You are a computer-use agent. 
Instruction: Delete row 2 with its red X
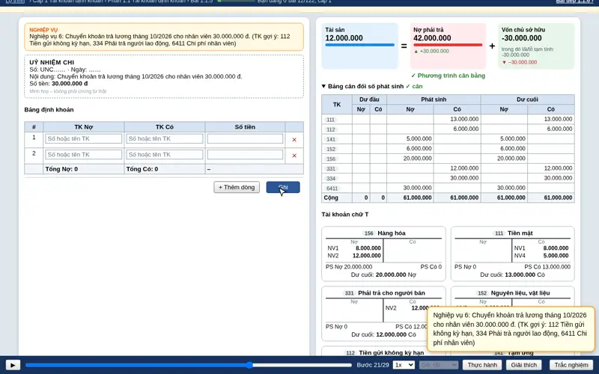click(x=294, y=156)
